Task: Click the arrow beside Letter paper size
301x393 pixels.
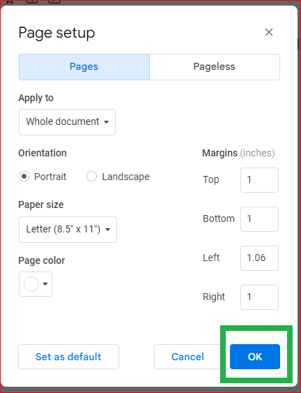Action: [x=108, y=230]
